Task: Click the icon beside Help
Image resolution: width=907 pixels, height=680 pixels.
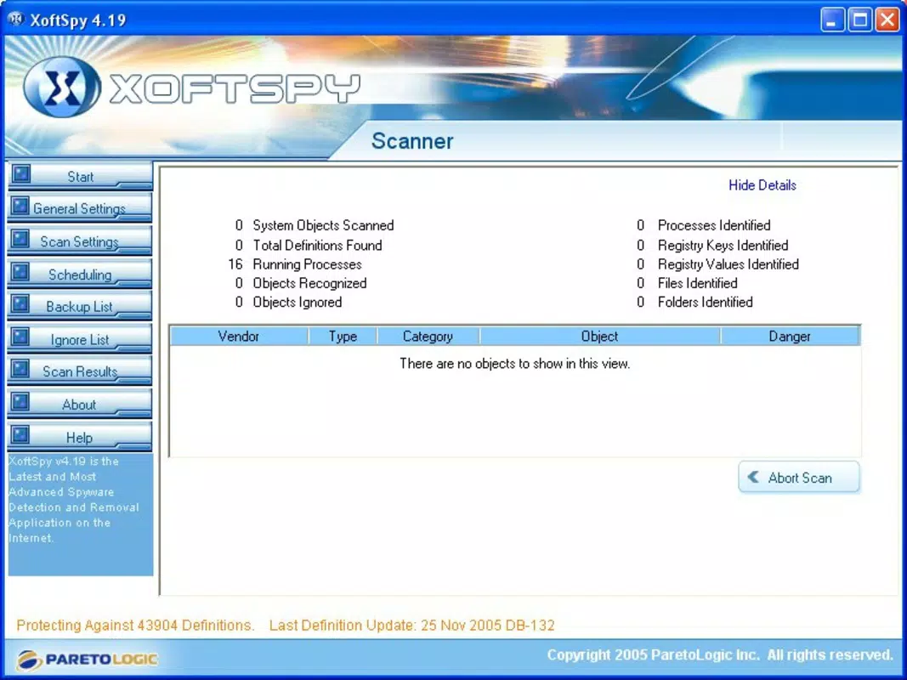Action: tap(21, 434)
